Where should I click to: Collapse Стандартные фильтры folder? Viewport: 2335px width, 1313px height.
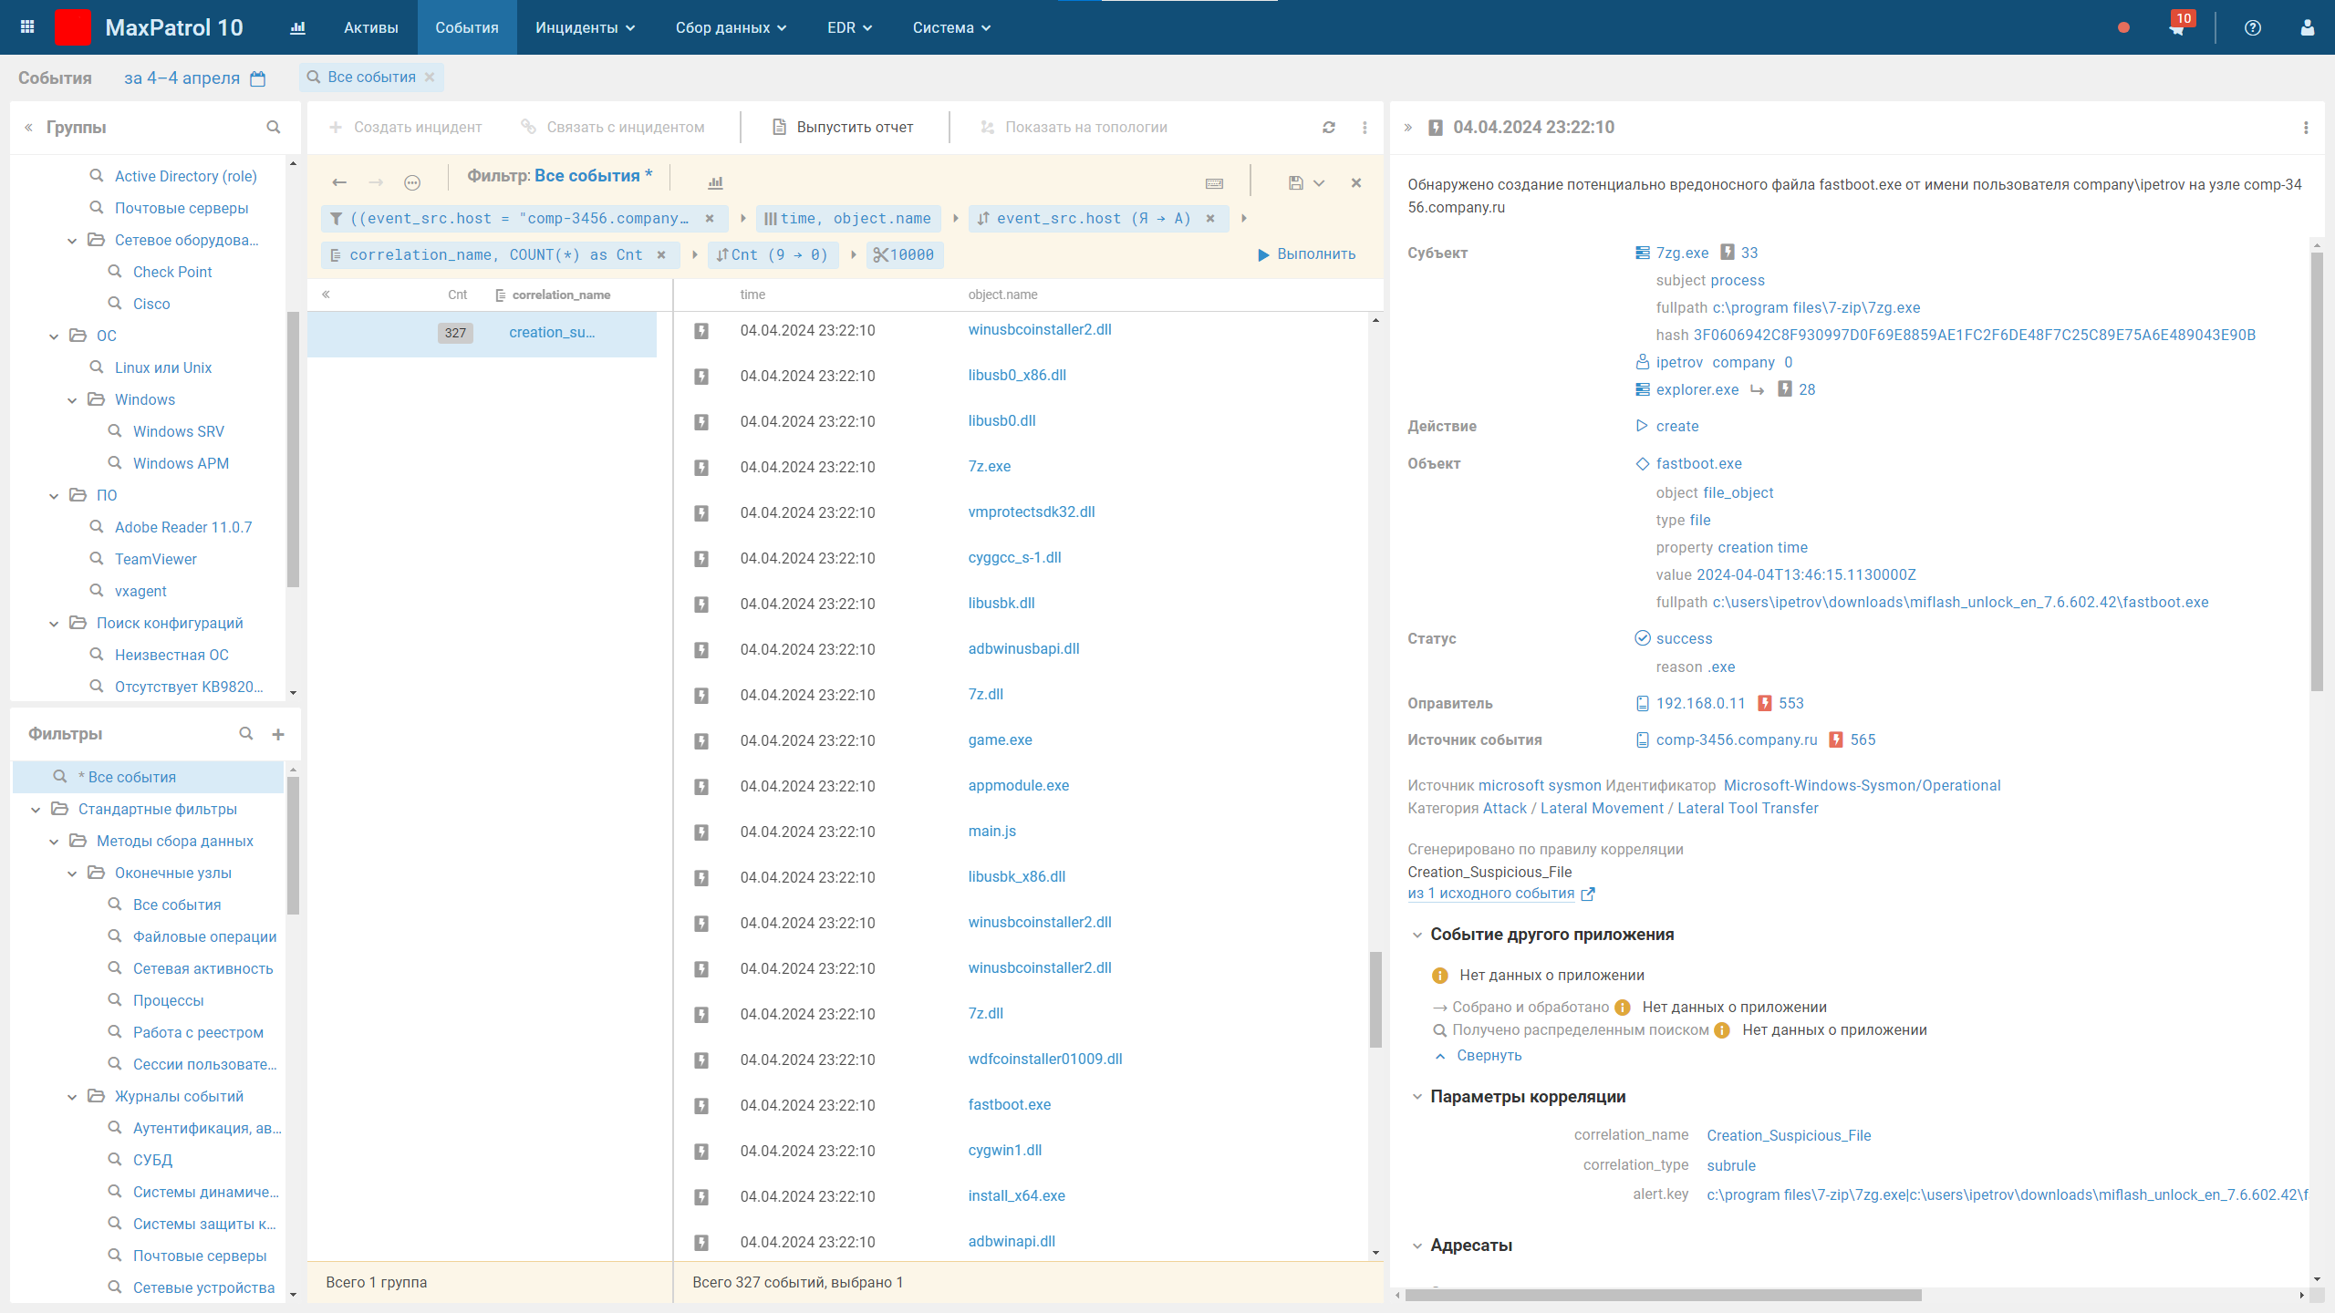pos(36,810)
